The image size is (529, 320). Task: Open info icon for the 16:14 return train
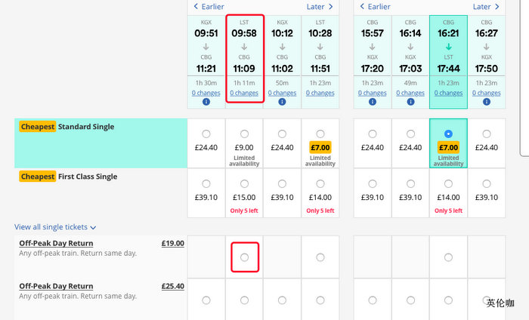point(410,102)
